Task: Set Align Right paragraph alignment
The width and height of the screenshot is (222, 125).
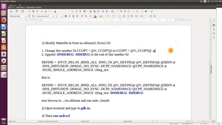Action: (128, 16)
